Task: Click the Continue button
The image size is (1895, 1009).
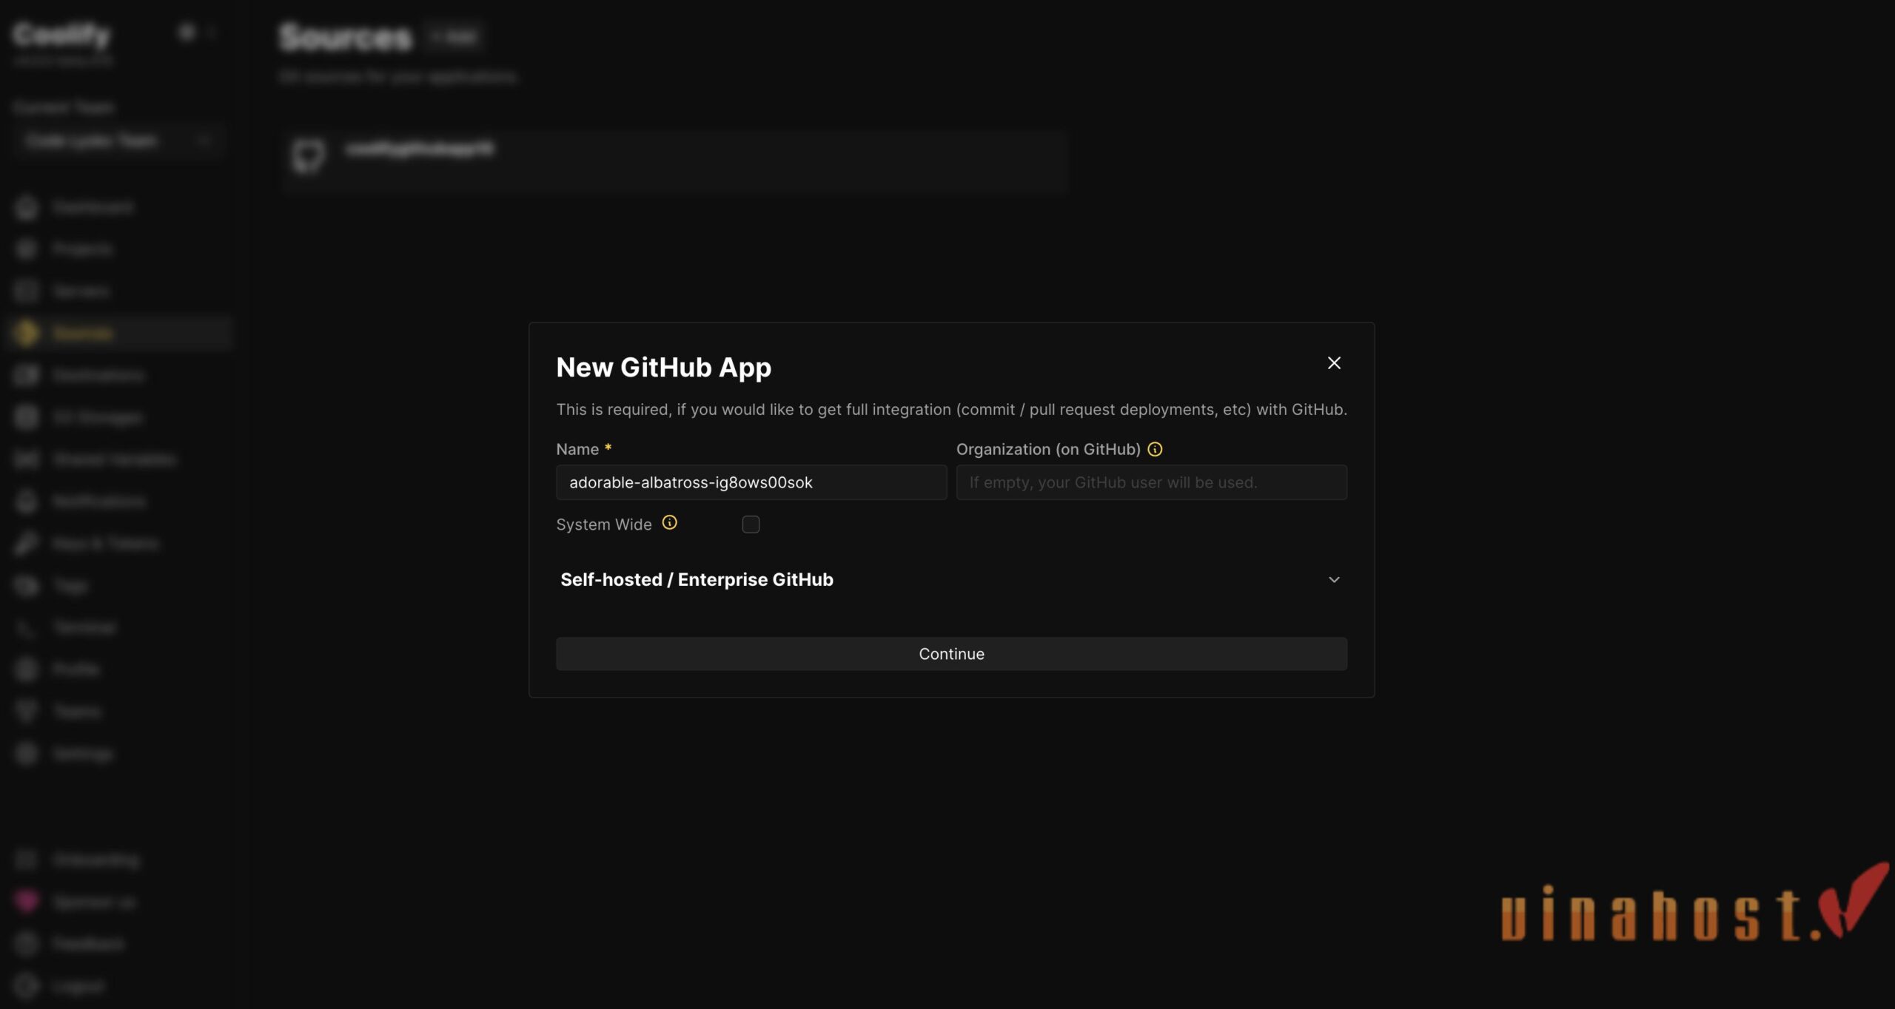Action: click(951, 654)
